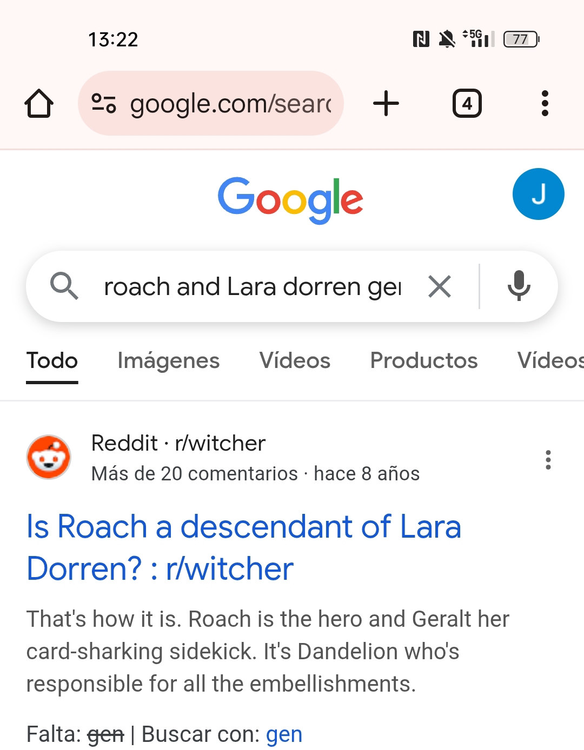The width and height of the screenshot is (584, 750).
Task: Open the first Vídeos tab
Action: click(x=295, y=361)
